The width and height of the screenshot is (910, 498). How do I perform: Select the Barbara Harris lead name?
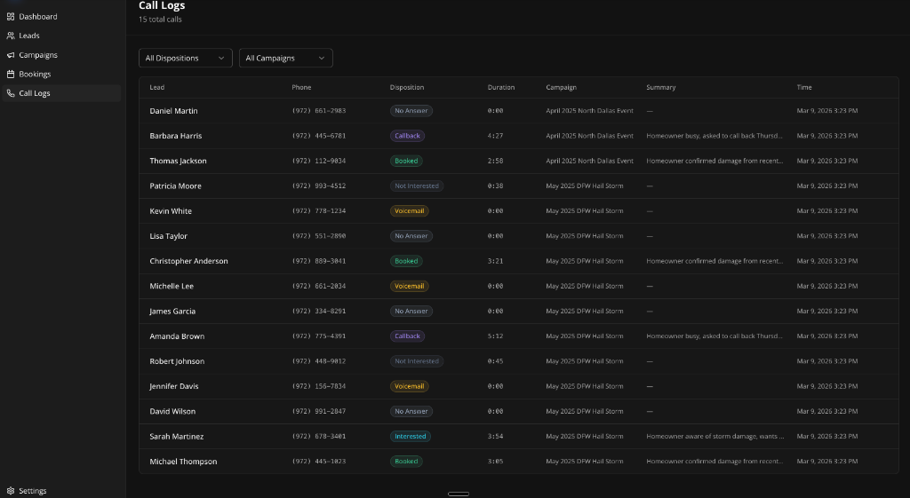[176, 136]
